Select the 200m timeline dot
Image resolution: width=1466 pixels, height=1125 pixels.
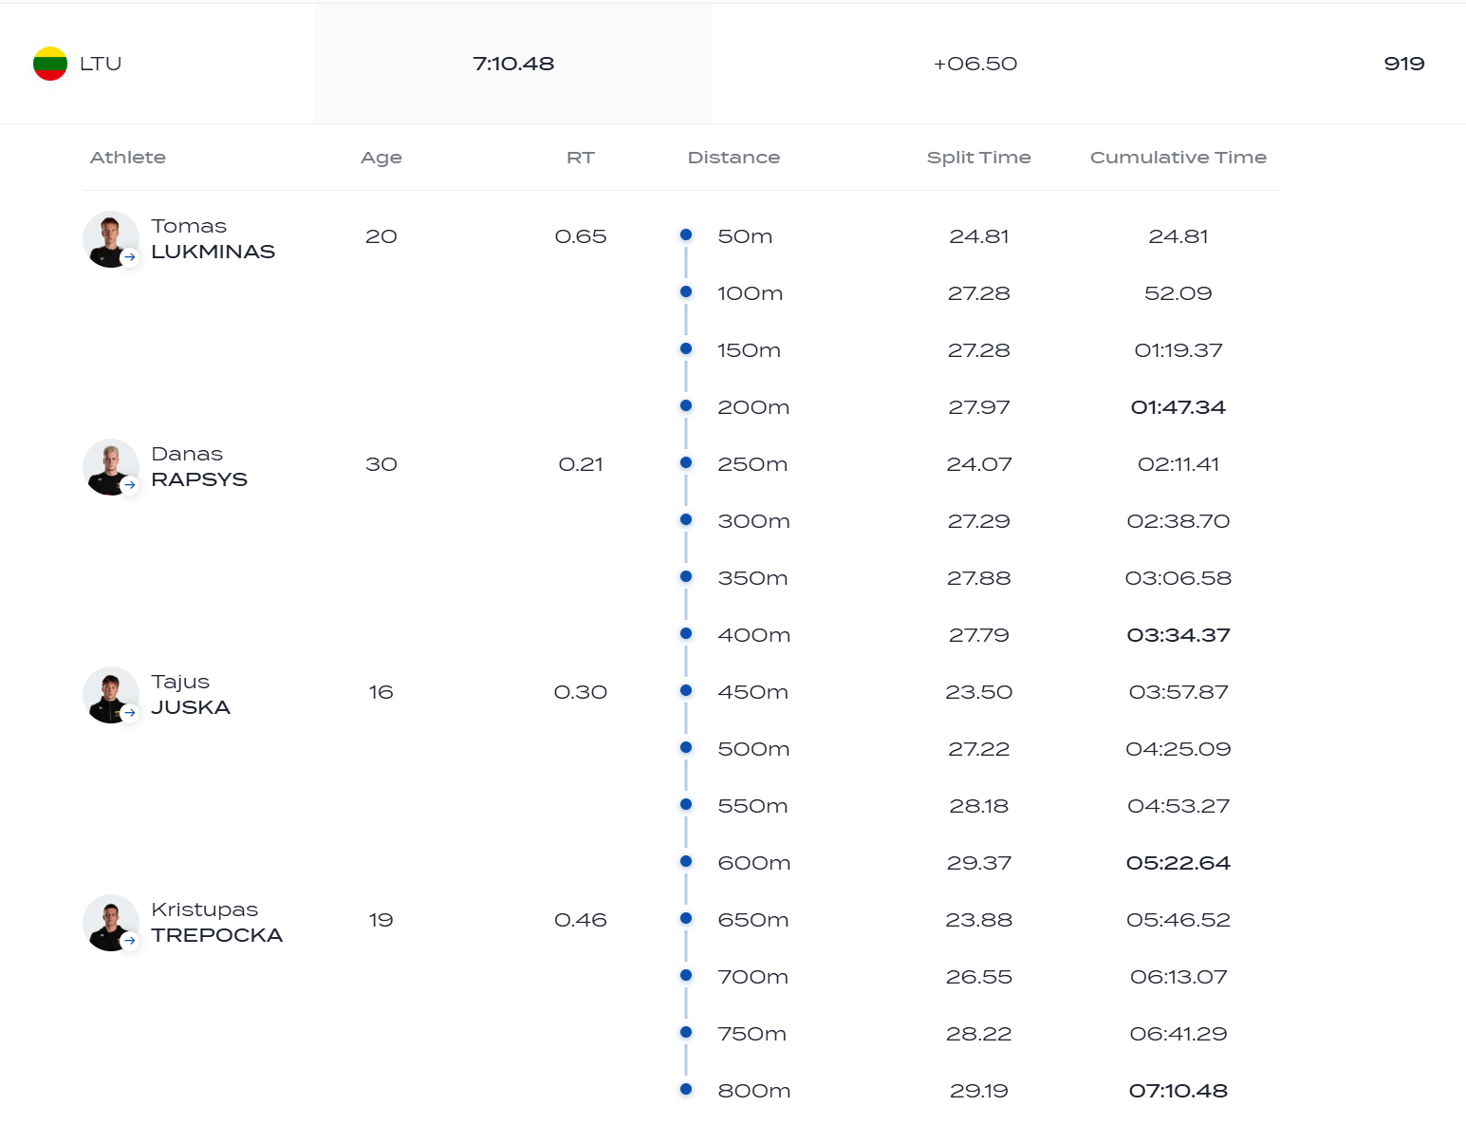coord(686,405)
